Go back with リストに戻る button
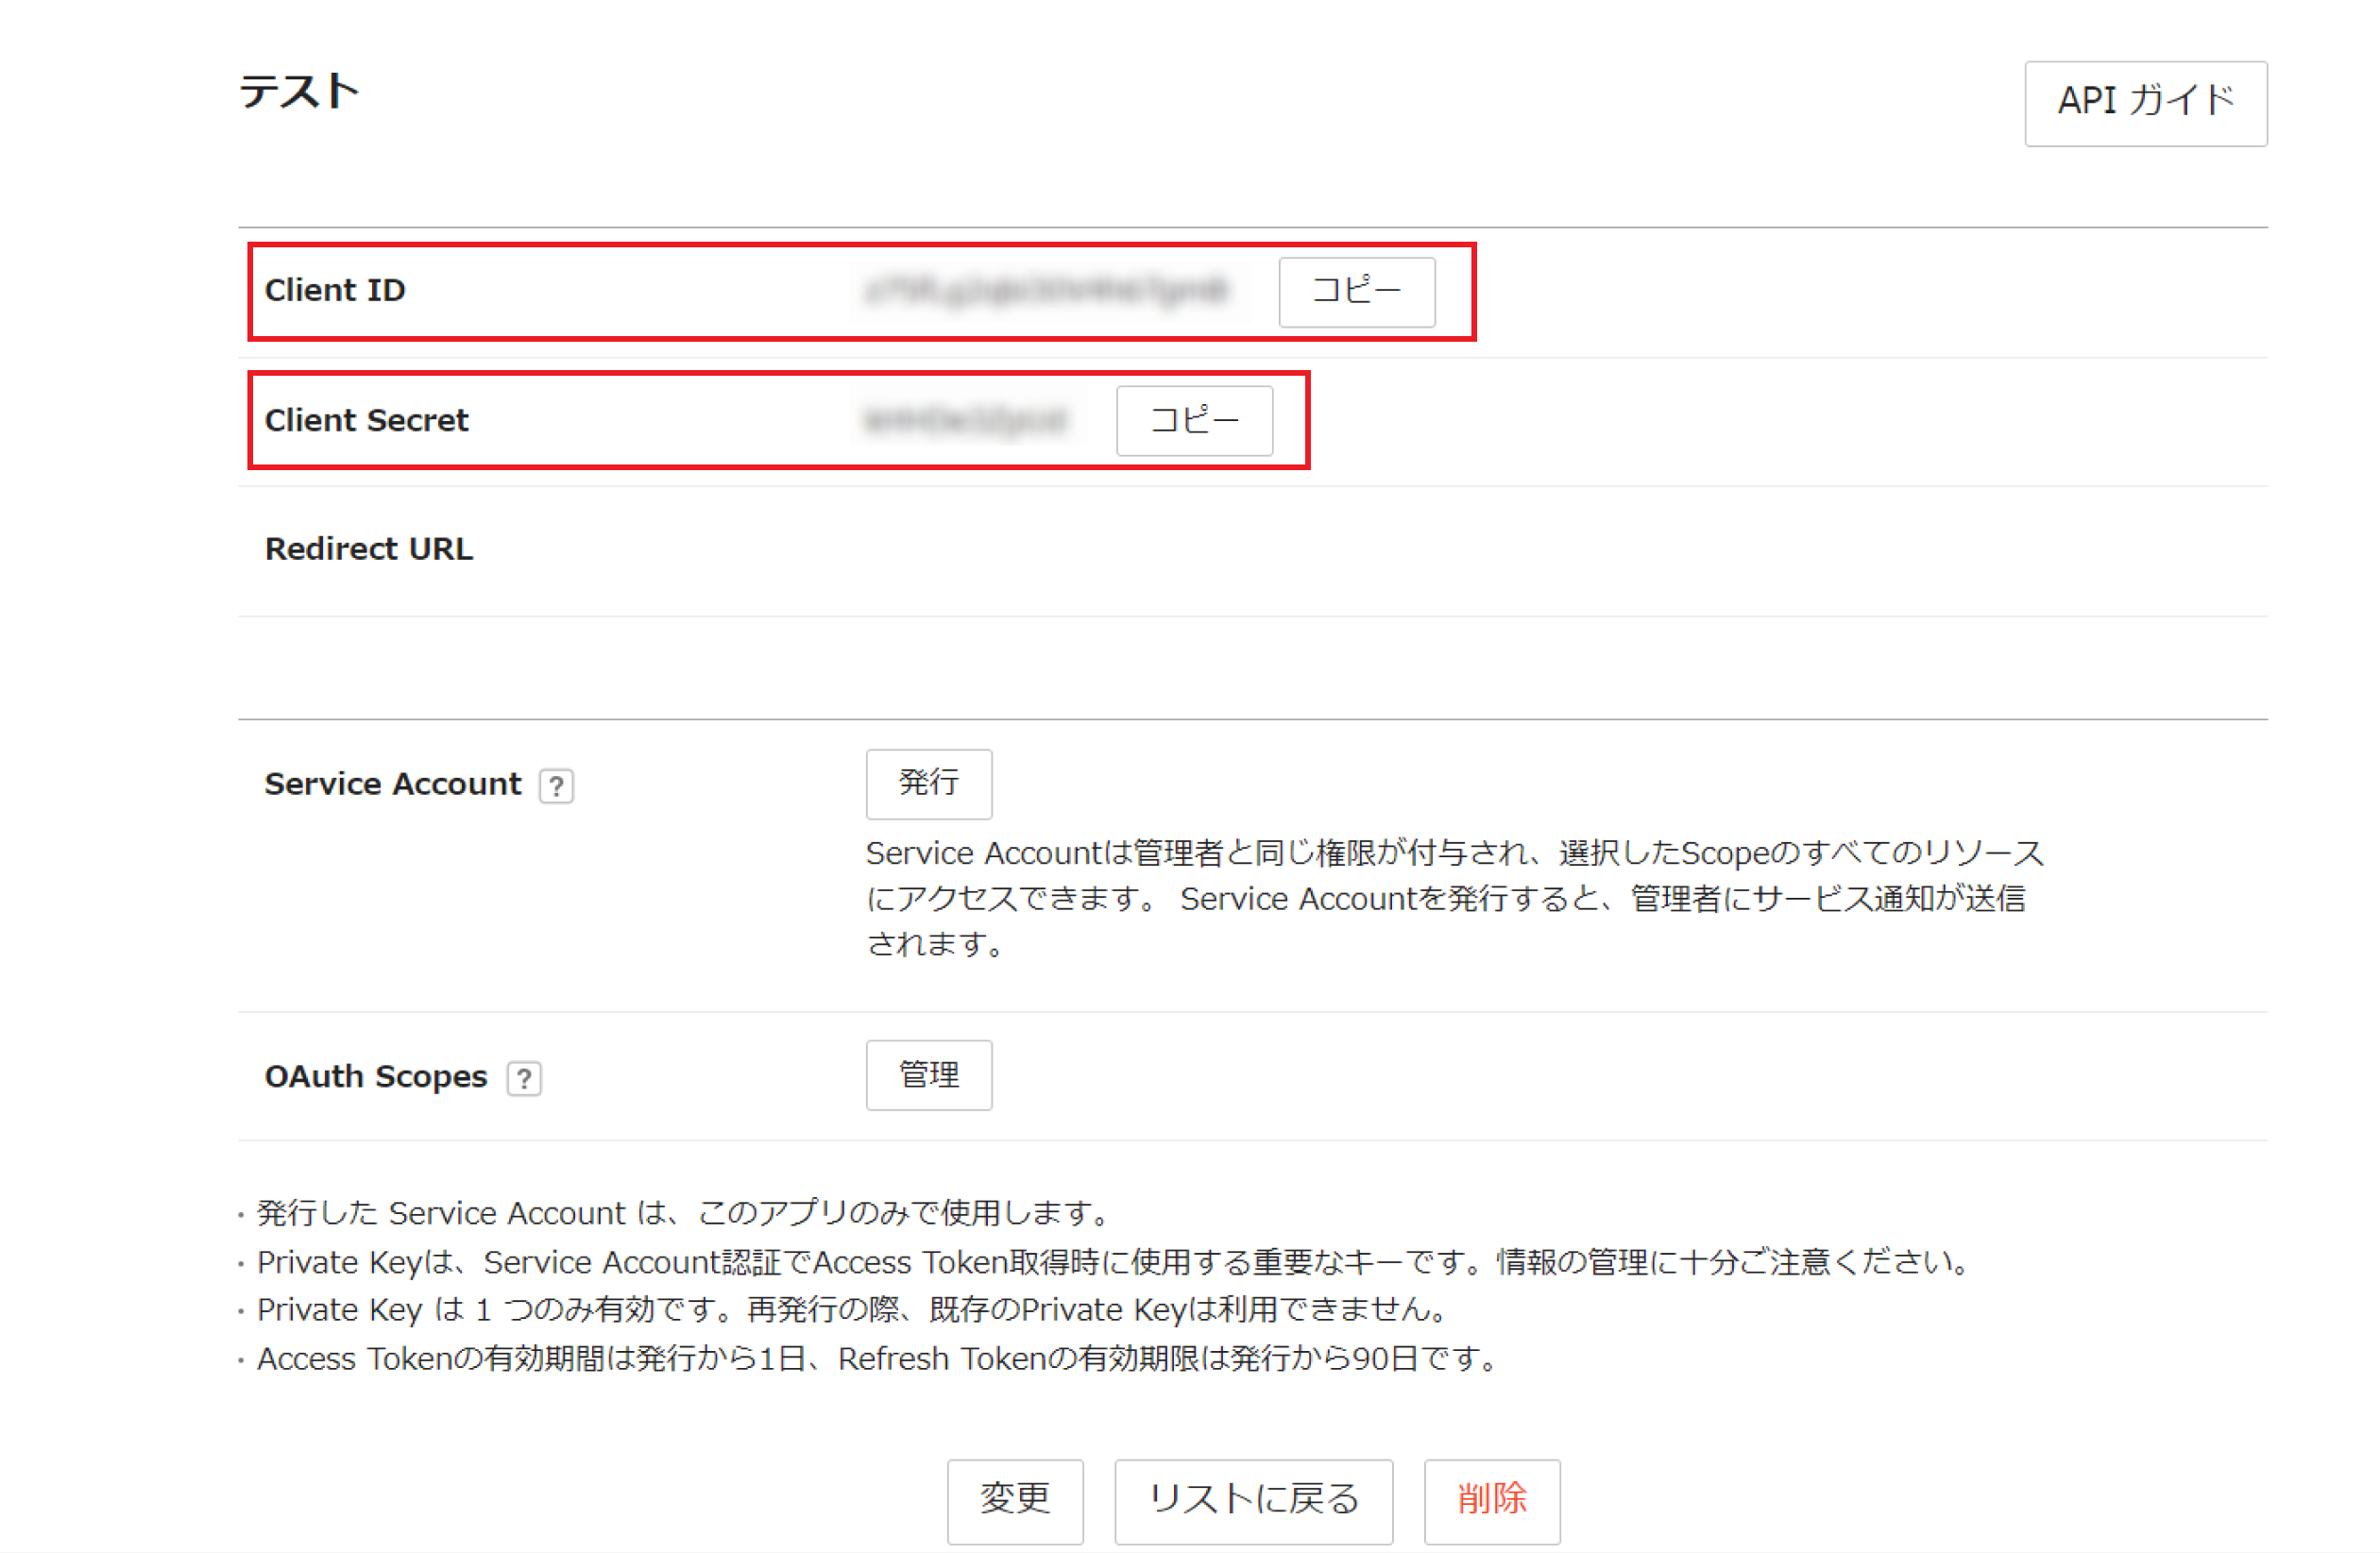Image resolution: width=2380 pixels, height=1553 pixels. click(x=1252, y=1499)
